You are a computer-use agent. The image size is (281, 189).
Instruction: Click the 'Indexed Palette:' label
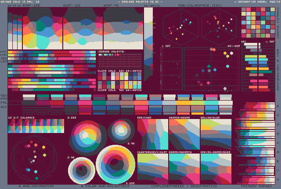click(x=111, y=52)
